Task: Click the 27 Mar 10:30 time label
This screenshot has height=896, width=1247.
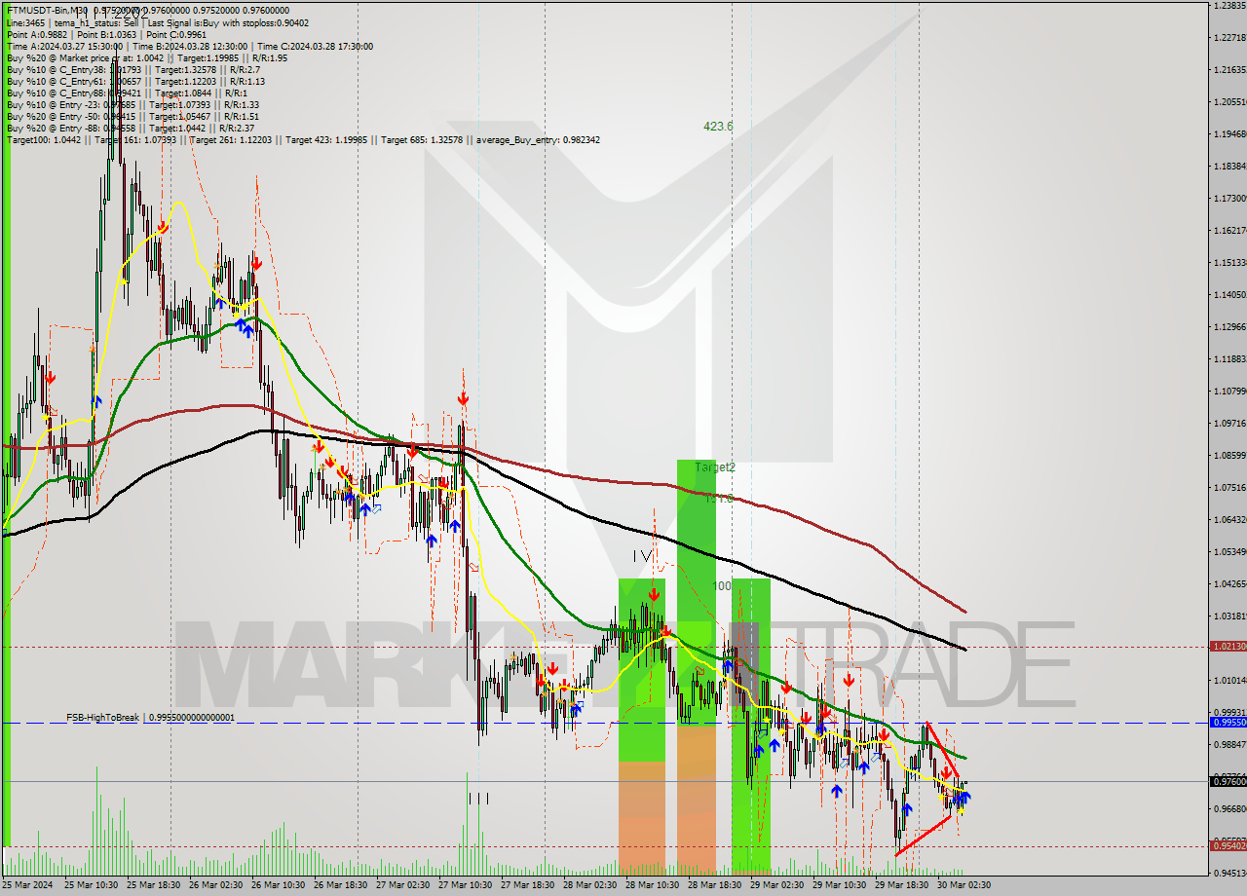Action: 465,885
